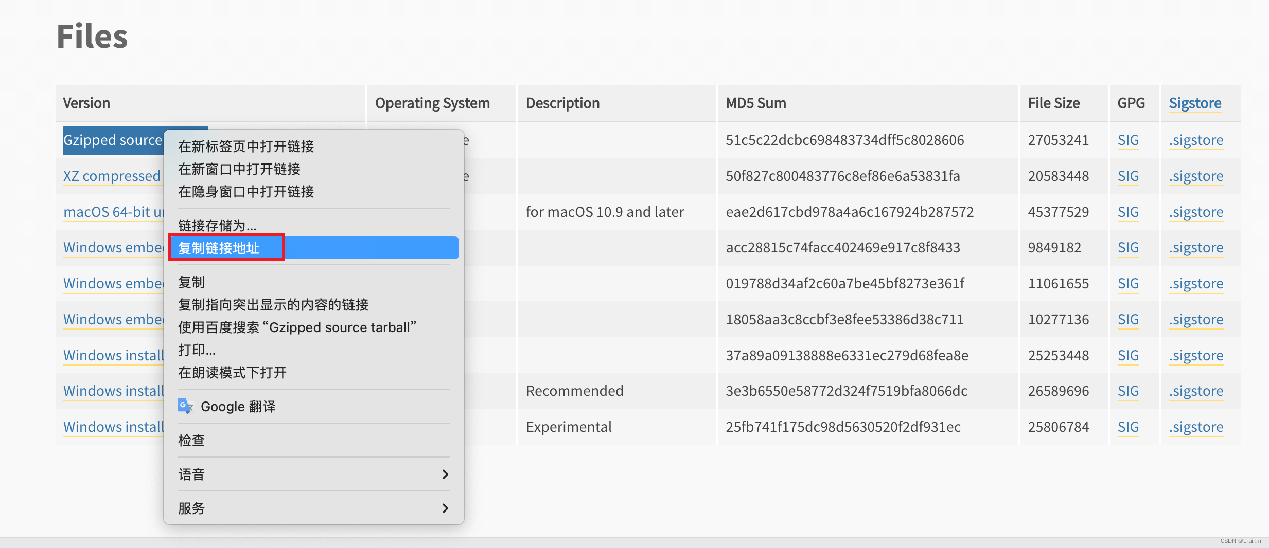Screen dimensions: 1269x548
Task: Expand the 语音 submenu arrow
Action: (445, 474)
